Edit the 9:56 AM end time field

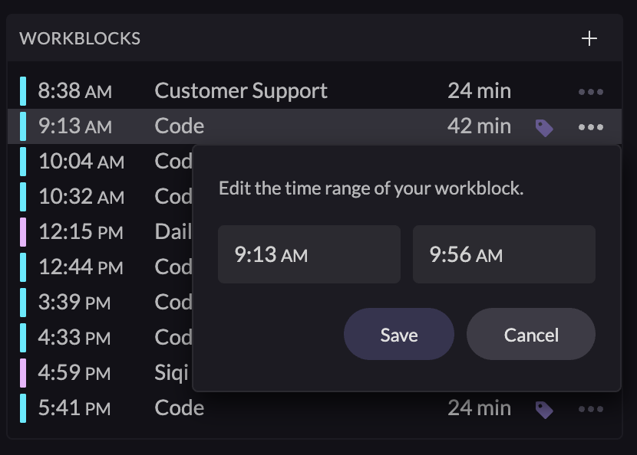503,254
